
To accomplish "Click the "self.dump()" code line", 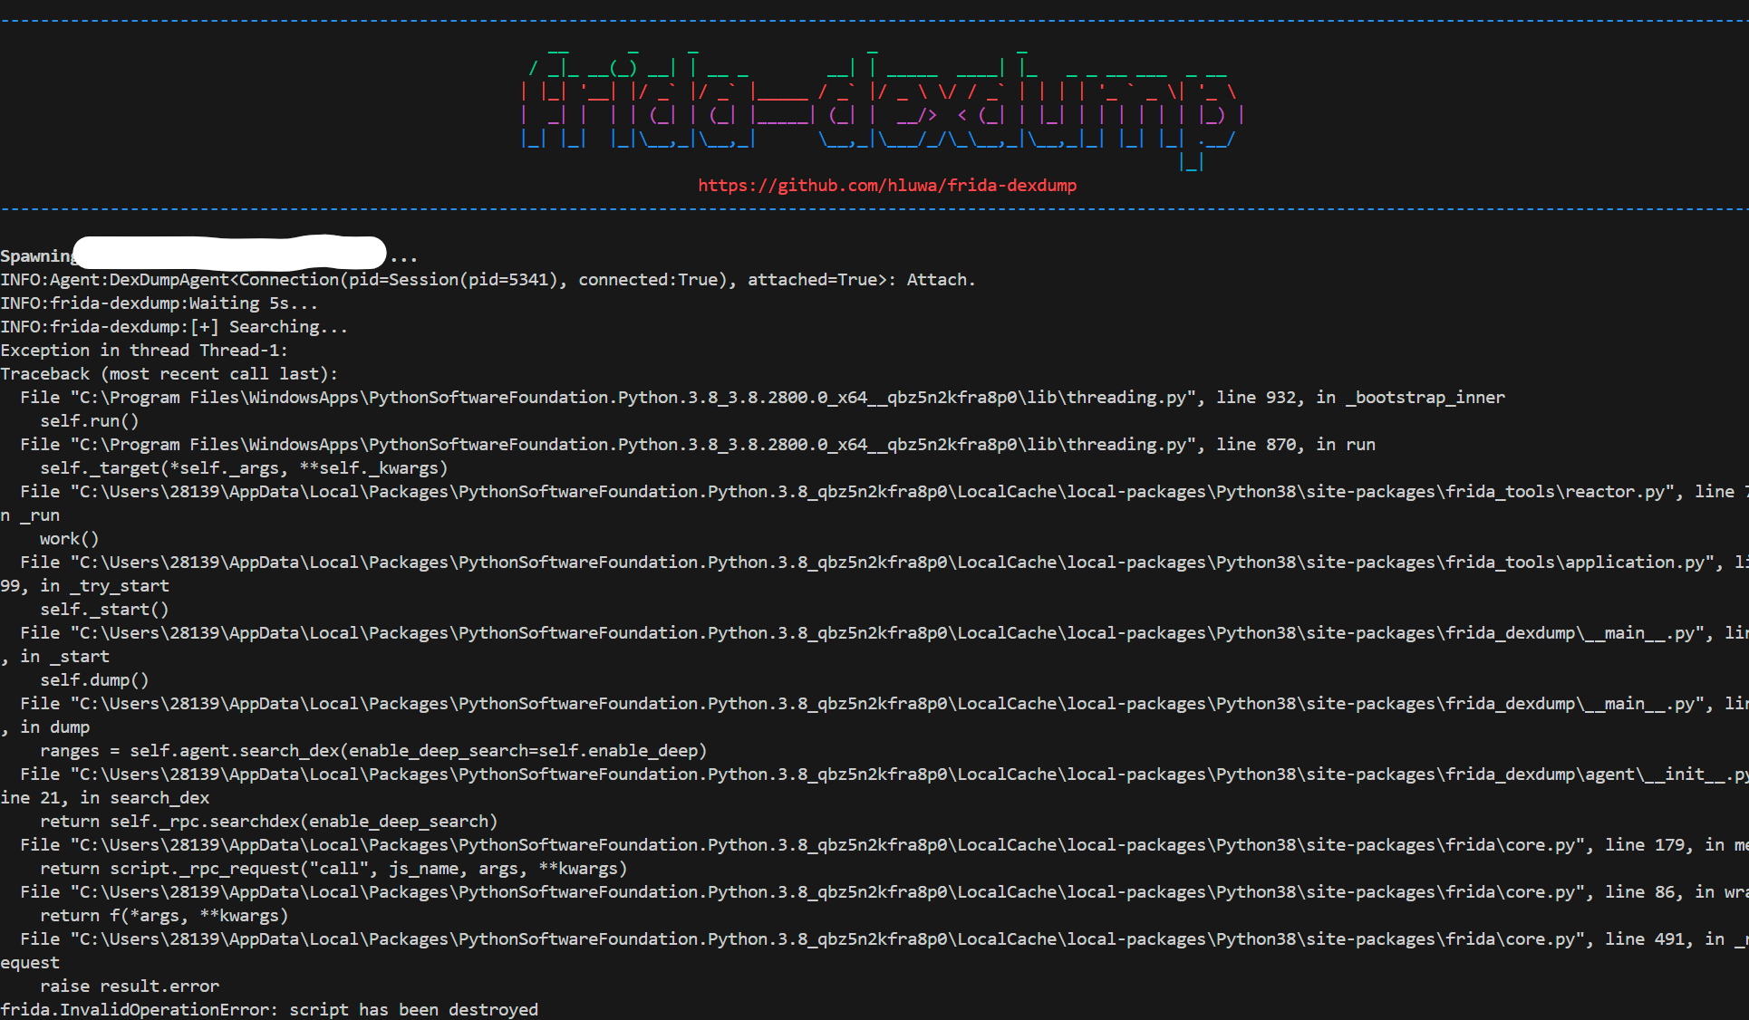I will pyautogui.click(x=94, y=680).
